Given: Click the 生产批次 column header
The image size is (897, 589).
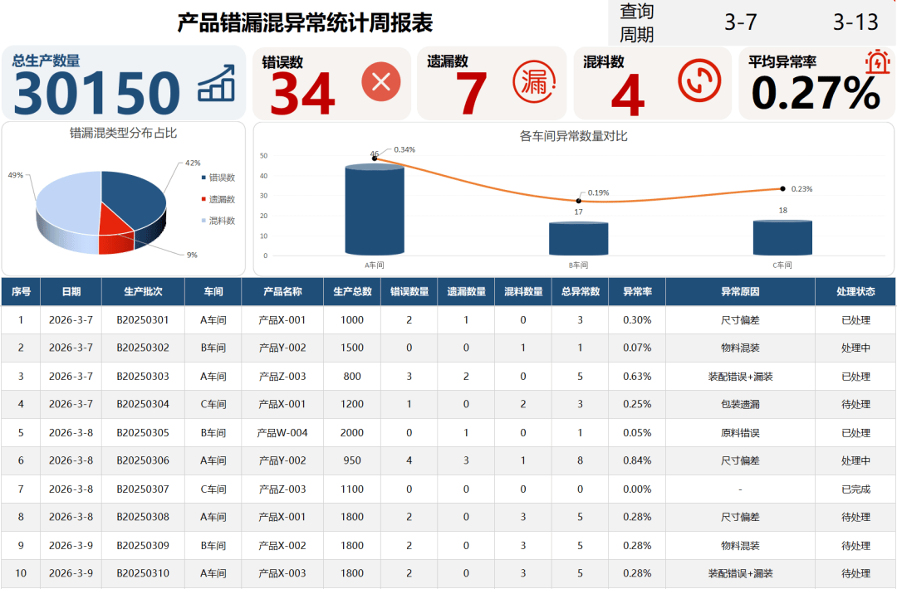Looking at the screenshot, I should 143,292.
